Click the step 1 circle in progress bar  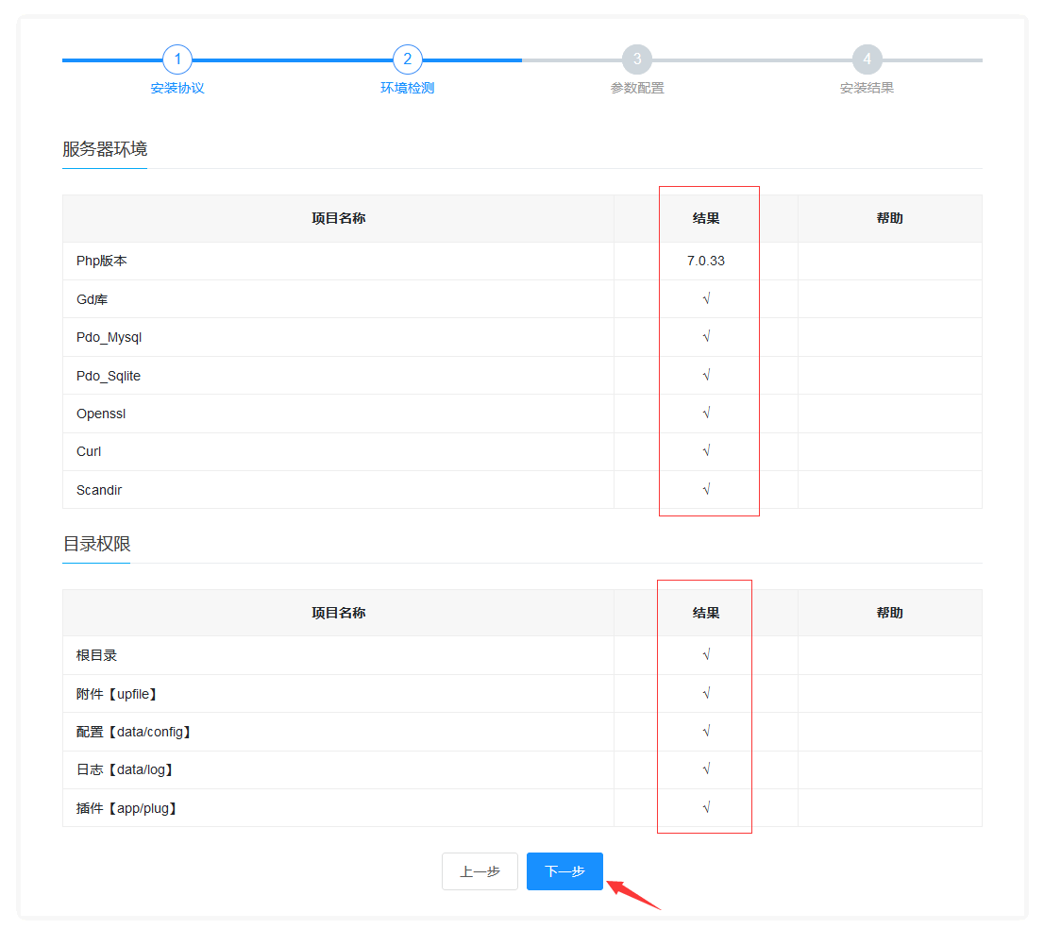177,59
